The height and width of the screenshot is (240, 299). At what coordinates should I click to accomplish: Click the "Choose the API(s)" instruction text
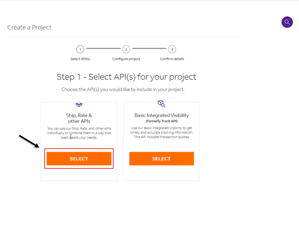pos(123,90)
